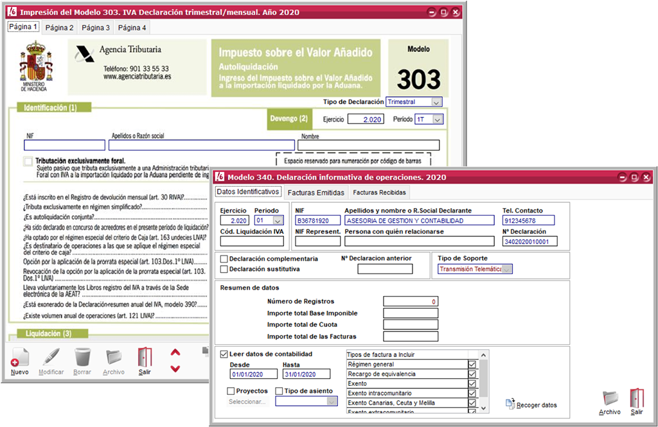Click the Nuevo icon in Modelo 303 window
658x427 pixels.
[x=20, y=358]
